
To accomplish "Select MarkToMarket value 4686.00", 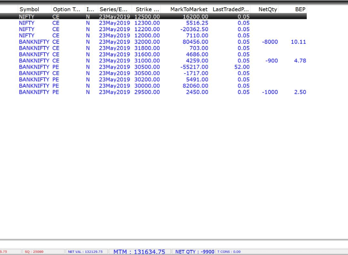I will click(x=197, y=54).
